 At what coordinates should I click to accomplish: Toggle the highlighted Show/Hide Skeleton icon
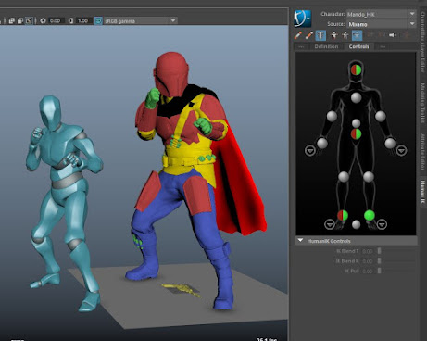(320, 35)
